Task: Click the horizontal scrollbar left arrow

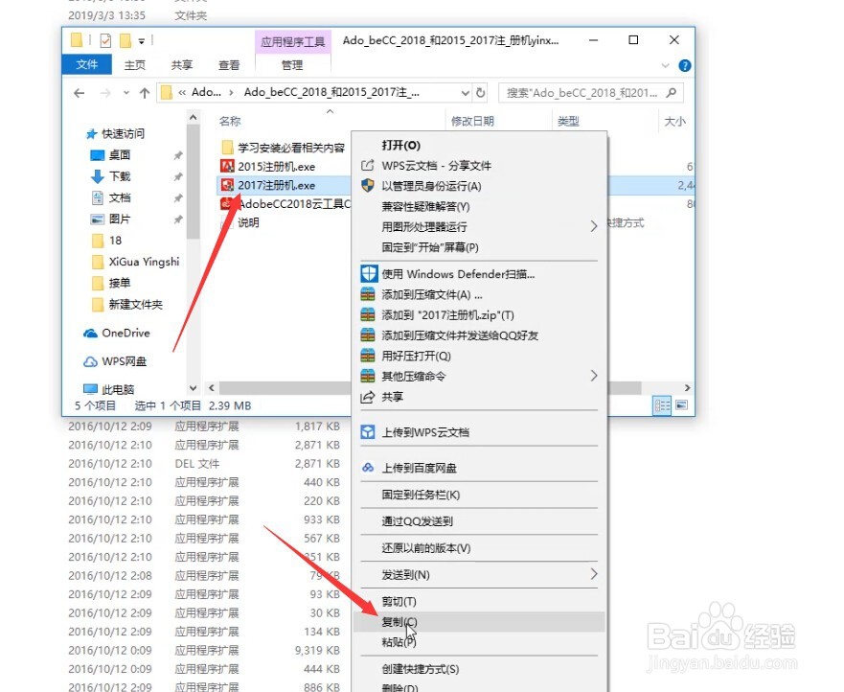Action: coord(212,388)
